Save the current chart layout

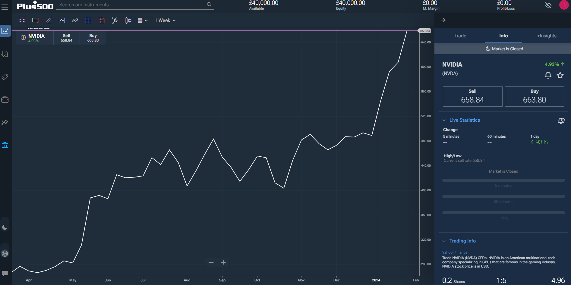click(101, 20)
